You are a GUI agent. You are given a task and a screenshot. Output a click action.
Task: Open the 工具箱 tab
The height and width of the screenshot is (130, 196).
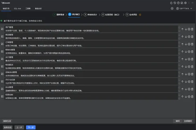pyautogui.click(x=28, y=9)
